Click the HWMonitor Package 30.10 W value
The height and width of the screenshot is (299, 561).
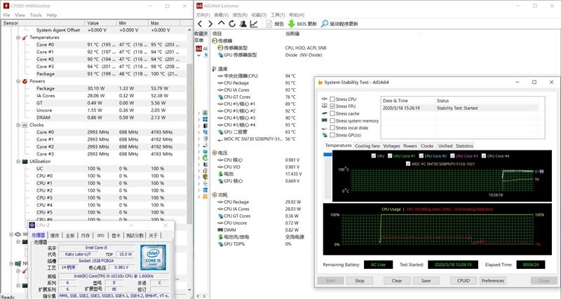96,88
